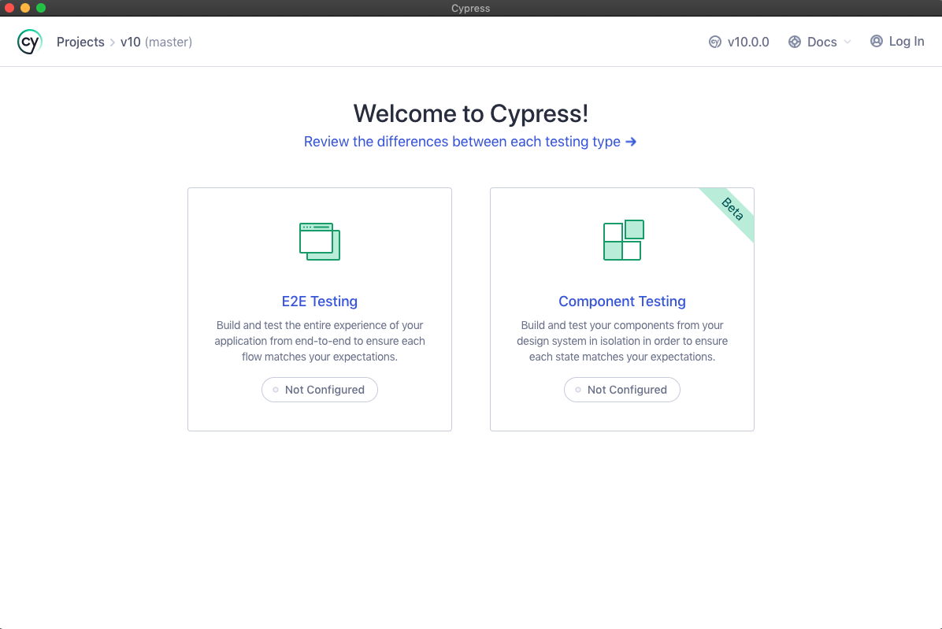Open the v10.0.0 version label

coord(748,42)
